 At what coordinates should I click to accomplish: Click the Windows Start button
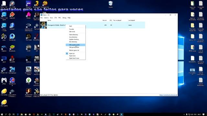click(2, 114)
